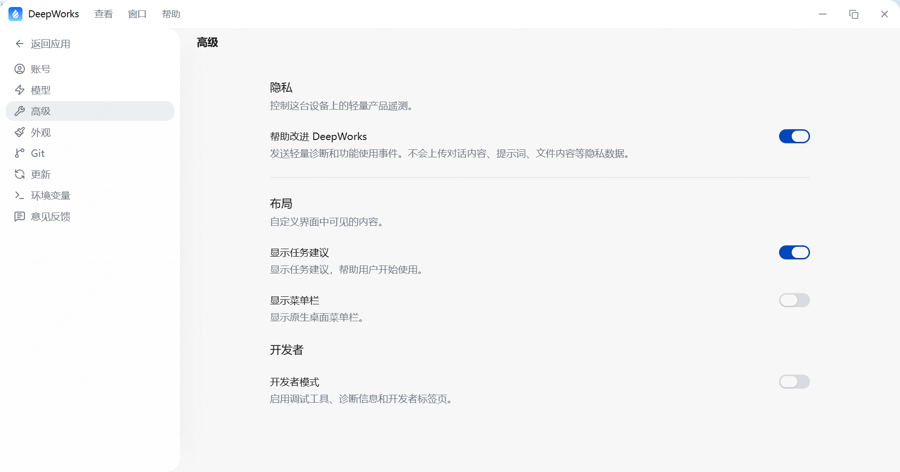Open the Git settings page
900x472 pixels.
coord(90,153)
